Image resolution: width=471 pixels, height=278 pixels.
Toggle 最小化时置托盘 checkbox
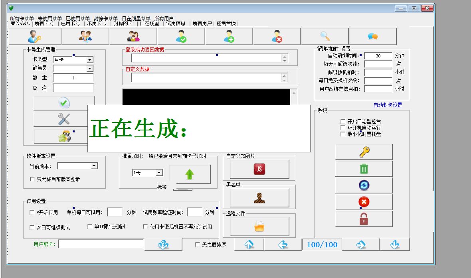point(343,134)
